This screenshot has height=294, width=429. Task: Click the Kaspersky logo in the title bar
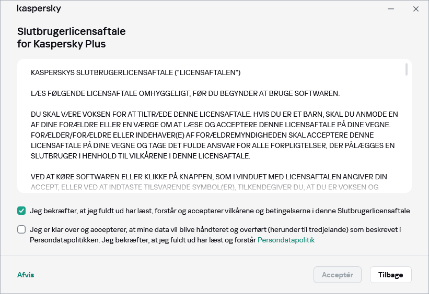coord(39,9)
